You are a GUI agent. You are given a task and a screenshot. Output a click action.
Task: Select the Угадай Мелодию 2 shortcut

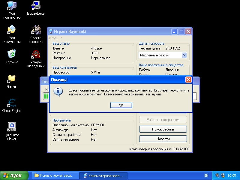tap(36, 58)
